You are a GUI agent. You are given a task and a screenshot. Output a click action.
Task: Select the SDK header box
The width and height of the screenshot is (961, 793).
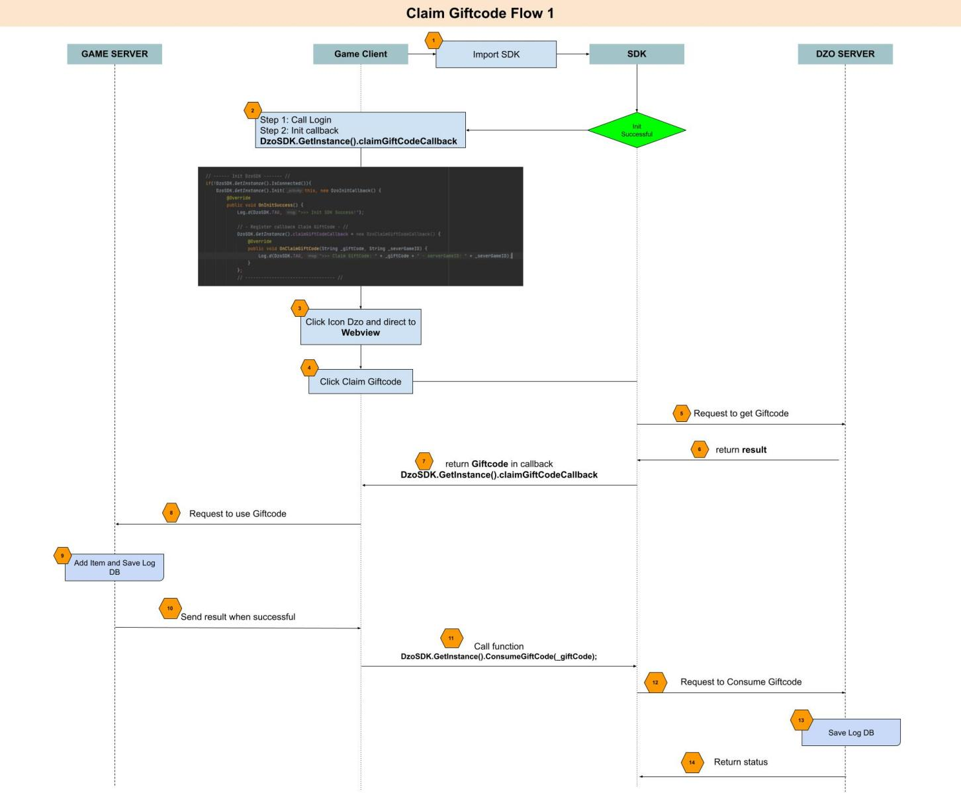pos(637,54)
